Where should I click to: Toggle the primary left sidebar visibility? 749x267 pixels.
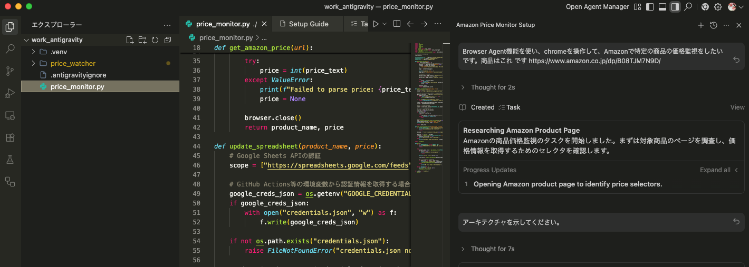click(x=650, y=7)
